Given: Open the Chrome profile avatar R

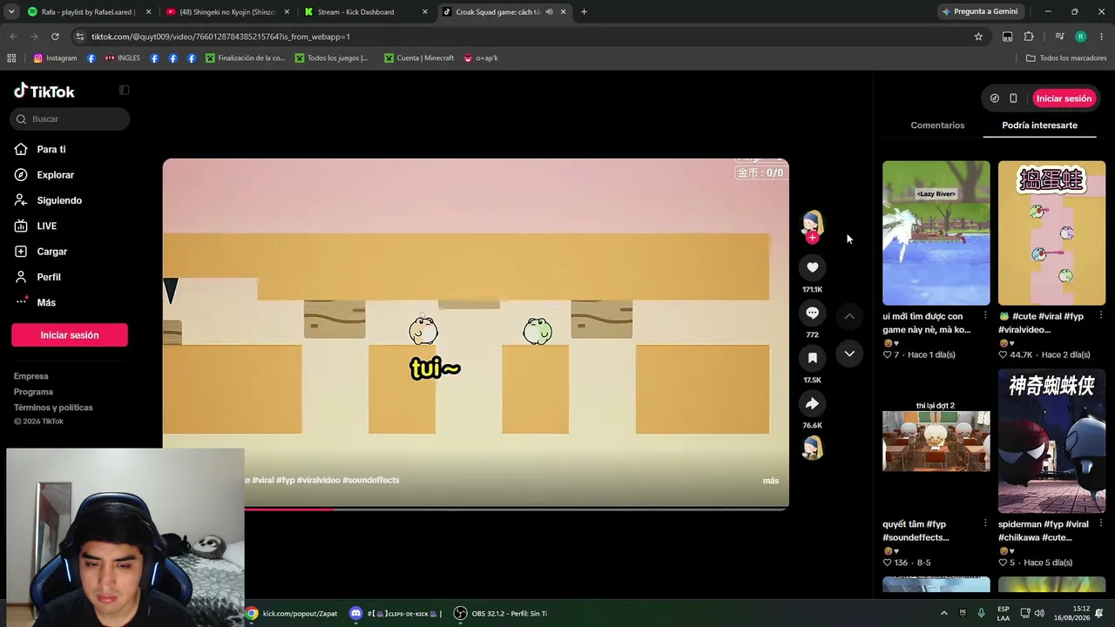Looking at the screenshot, I should coord(1080,37).
